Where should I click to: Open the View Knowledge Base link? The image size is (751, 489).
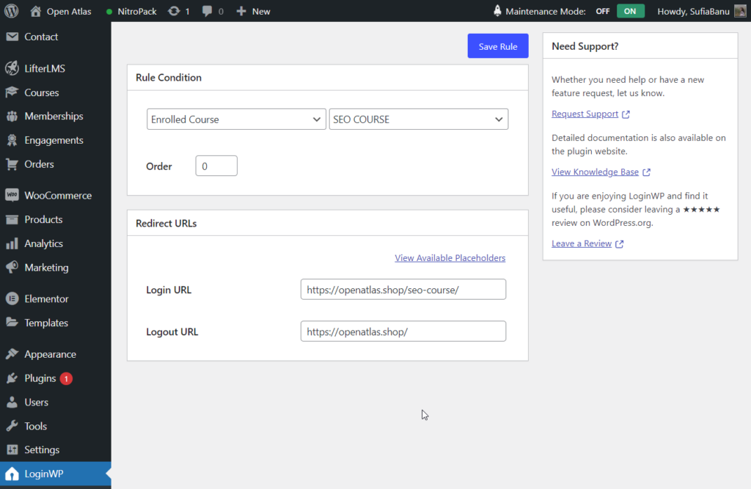tap(601, 172)
